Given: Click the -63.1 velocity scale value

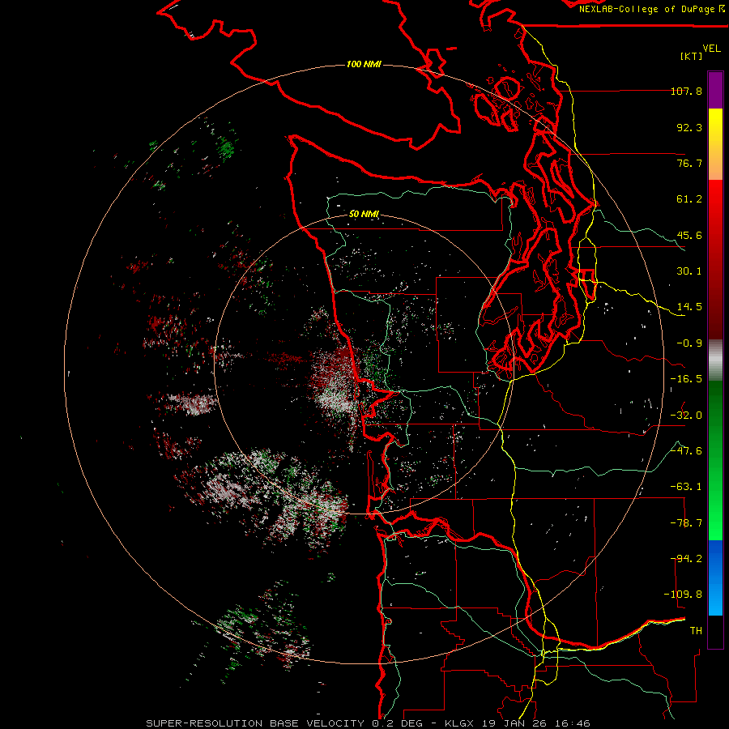Looking at the screenshot, I should (686, 487).
